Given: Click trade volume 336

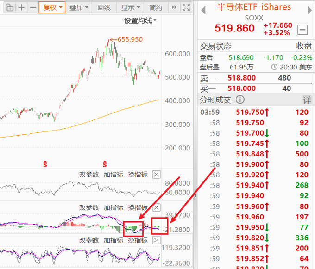Looking at the screenshot, I should [x=302, y=238].
